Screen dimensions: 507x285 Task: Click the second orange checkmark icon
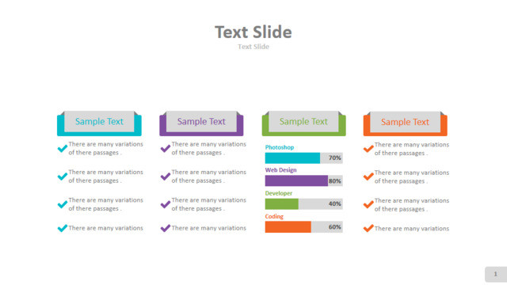coord(368,177)
